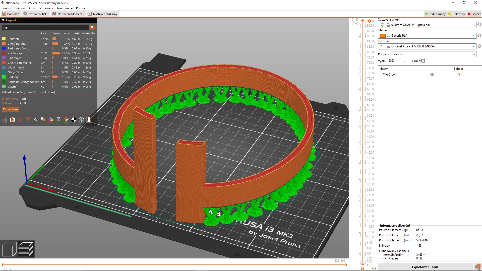Open gear settings beside Generic PLA filament
482x271 pixels.
[479, 35]
